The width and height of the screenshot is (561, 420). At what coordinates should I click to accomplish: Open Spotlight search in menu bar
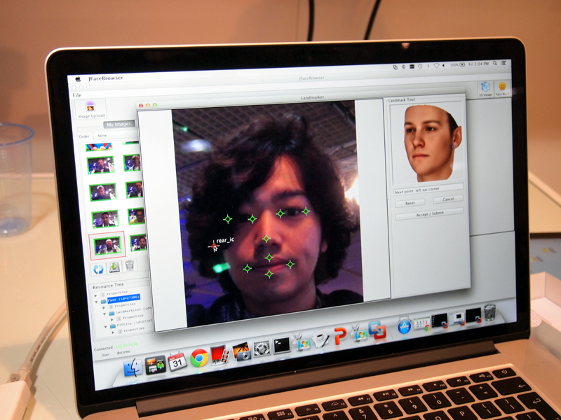click(x=495, y=63)
